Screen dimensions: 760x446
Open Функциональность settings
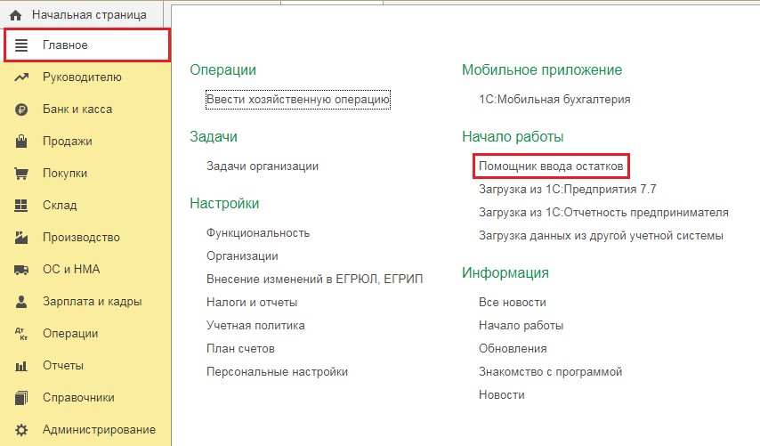[258, 233]
